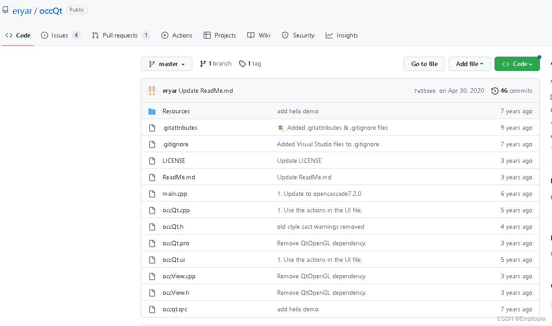This screenshot has width=552, height=326.
Task: Open the occView.cpp file
Action: (x=179, y=276)
